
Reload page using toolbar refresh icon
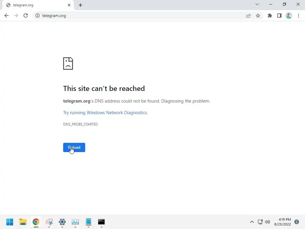26,16
